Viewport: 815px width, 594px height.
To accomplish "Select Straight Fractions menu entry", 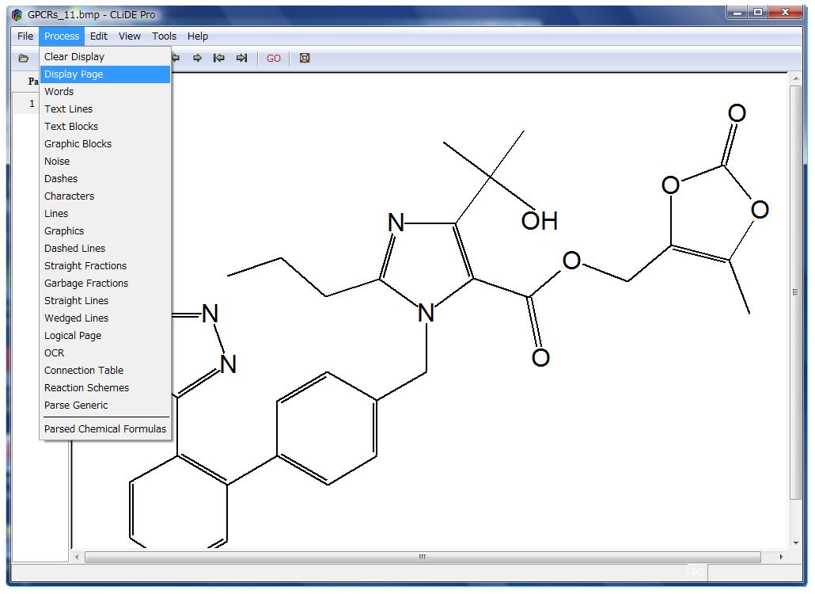I will (105, 266).
